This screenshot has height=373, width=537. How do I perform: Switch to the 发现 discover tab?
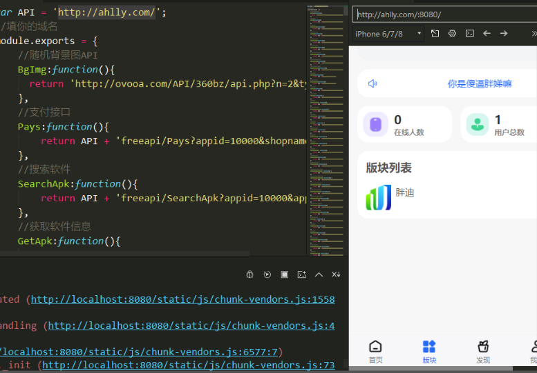pos(483,351)
